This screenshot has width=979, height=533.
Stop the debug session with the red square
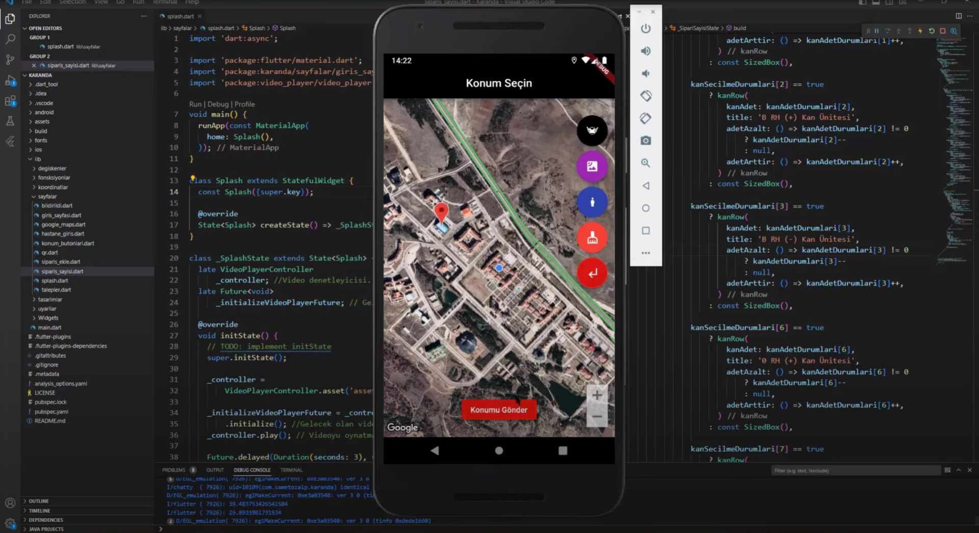pos(943,31)
